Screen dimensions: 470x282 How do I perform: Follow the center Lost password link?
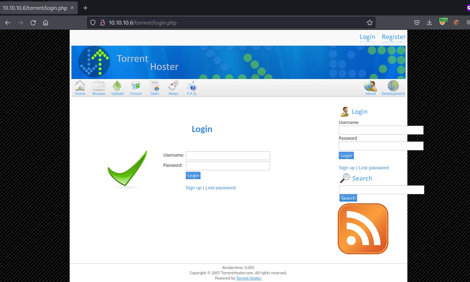tap(220, 188)
